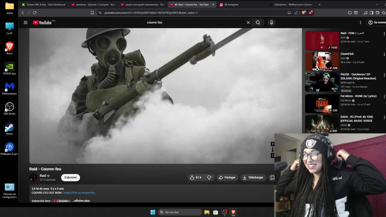Run search with the magnifier button
This screenshot has height=217, width=386.
(x=258, y=22)
